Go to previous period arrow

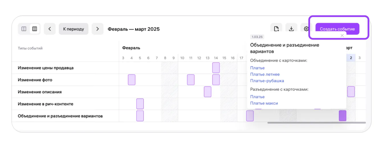50,29
